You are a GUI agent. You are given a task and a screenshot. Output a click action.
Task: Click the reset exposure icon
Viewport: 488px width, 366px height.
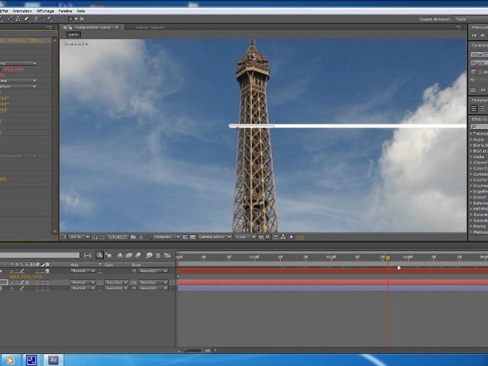click(291, 237)
